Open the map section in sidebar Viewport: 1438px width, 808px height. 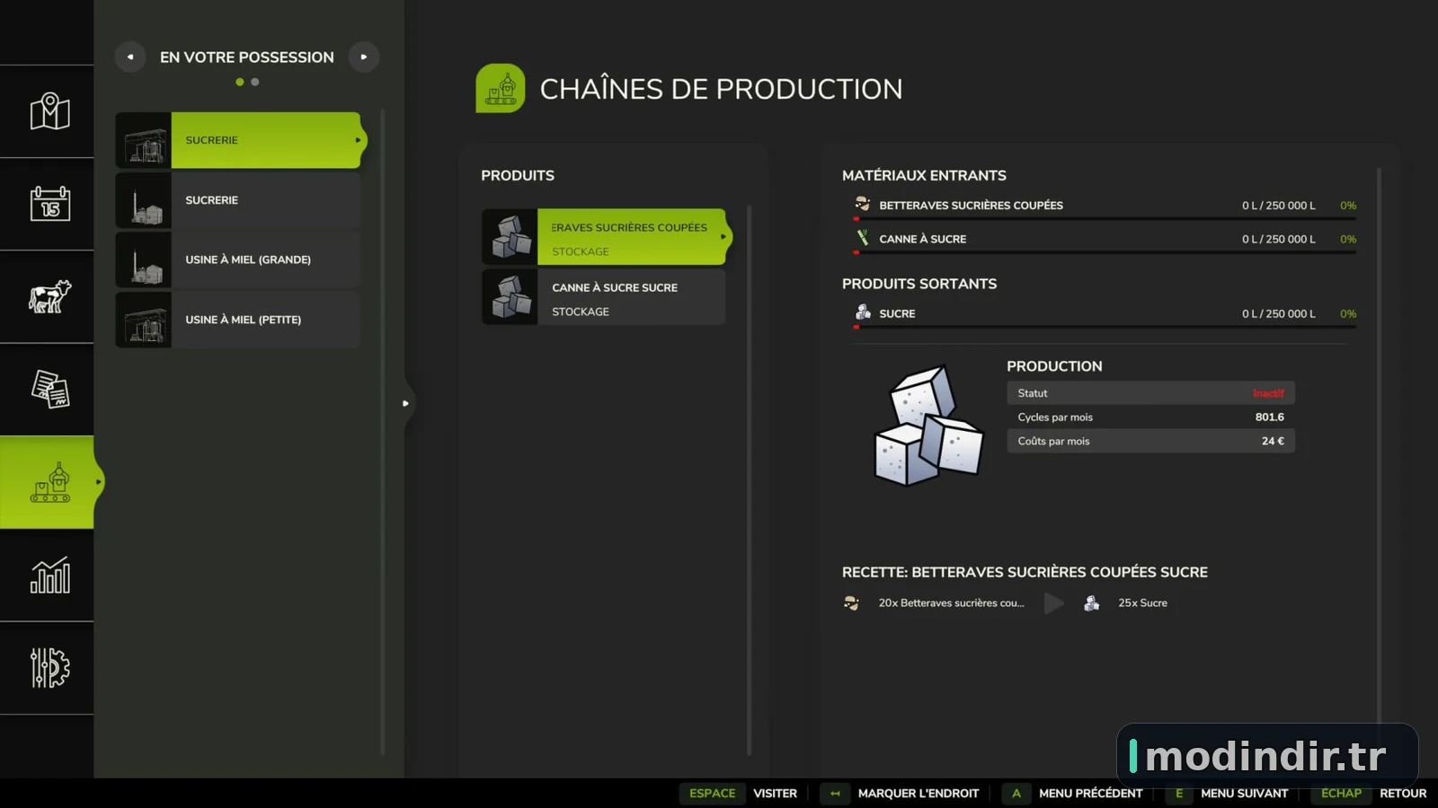click(49, 111)
